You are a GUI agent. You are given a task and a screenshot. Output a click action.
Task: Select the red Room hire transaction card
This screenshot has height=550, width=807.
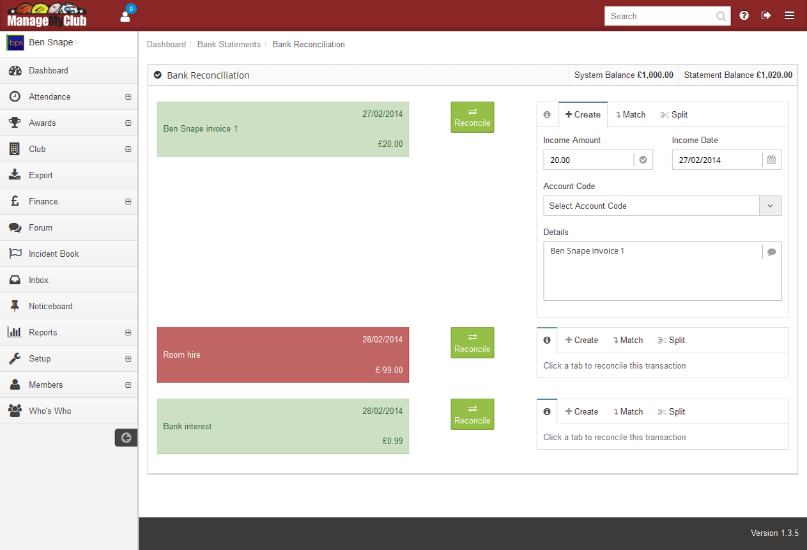pyautogui.click(x=283, y=355)
